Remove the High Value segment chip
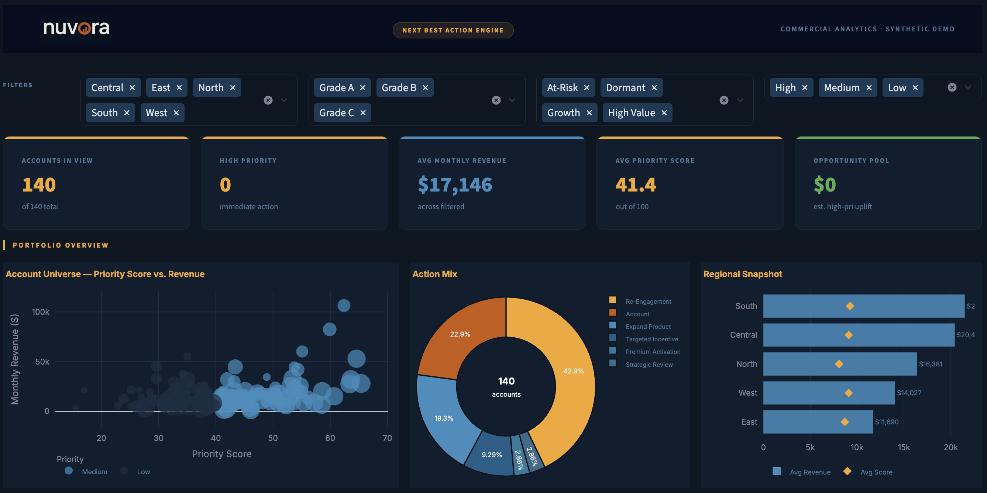 [664, 113]
